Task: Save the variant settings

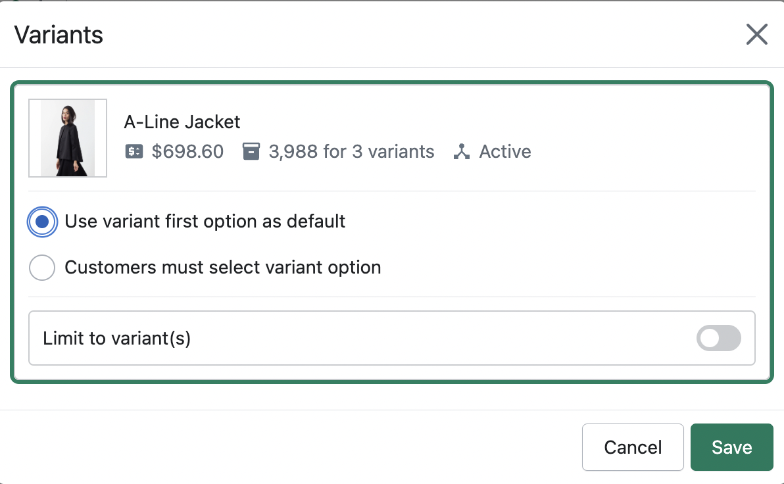Action: 731,447
